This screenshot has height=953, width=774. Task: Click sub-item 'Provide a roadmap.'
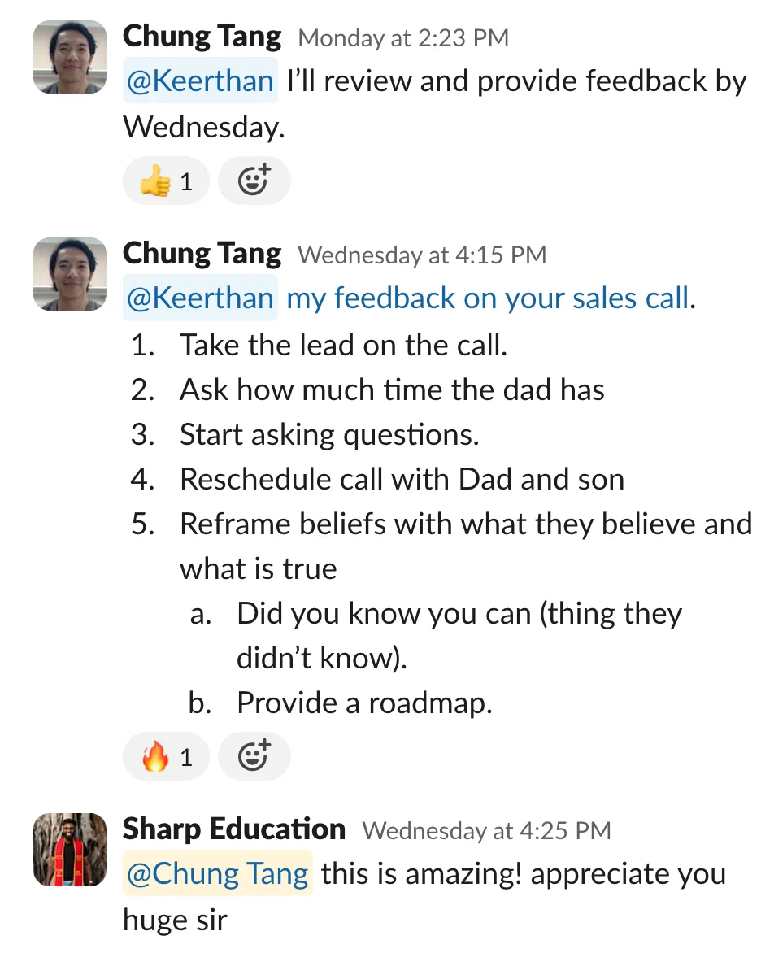[x=364, y=703]
